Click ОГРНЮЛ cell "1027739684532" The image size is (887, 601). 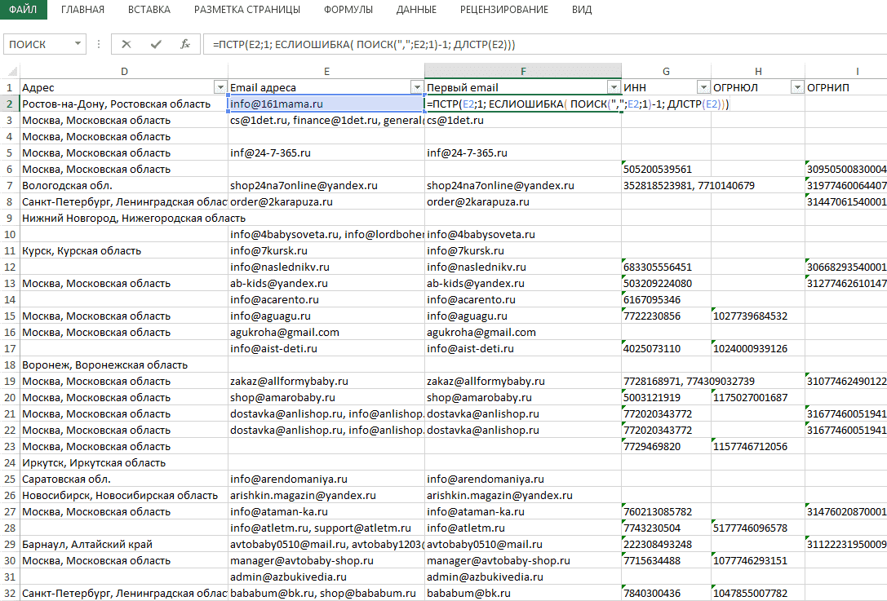758,316
